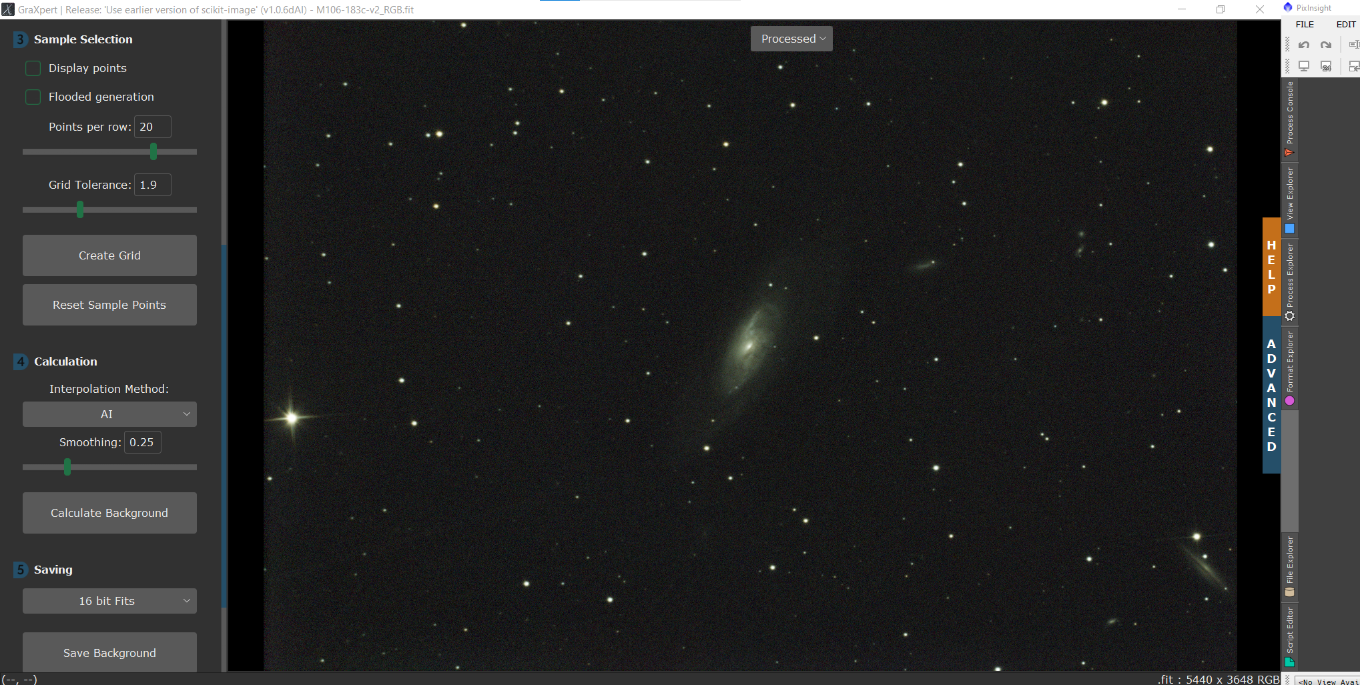Click the Sample Selection step 3 badge
1360x685 pixels.
tap(20, 39)
